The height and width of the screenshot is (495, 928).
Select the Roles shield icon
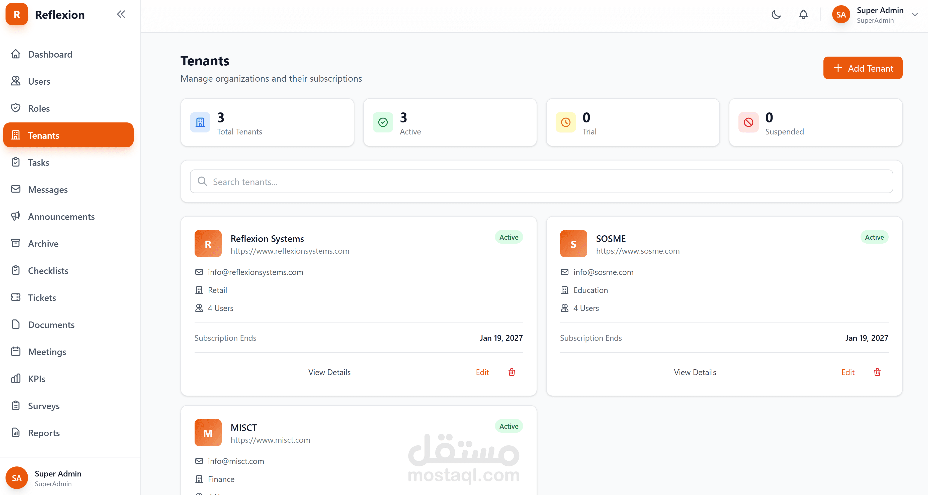coord(16,108)
